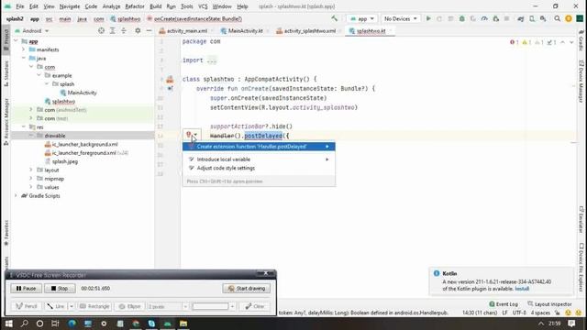Select Create extension function 'Handler.postDelayed'

click(x=259, y=147)
